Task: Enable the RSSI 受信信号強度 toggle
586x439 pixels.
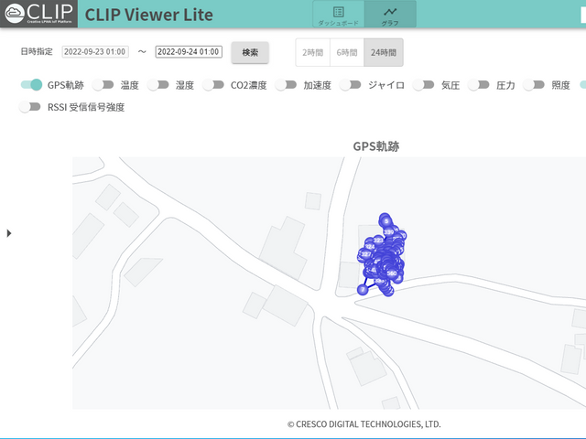Action: pos(30,107)
